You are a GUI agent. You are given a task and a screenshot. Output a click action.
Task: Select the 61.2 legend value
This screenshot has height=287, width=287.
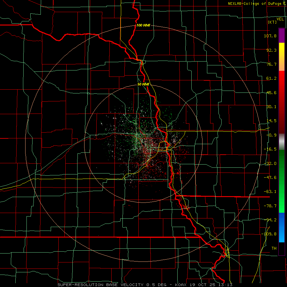coord(271,78)
